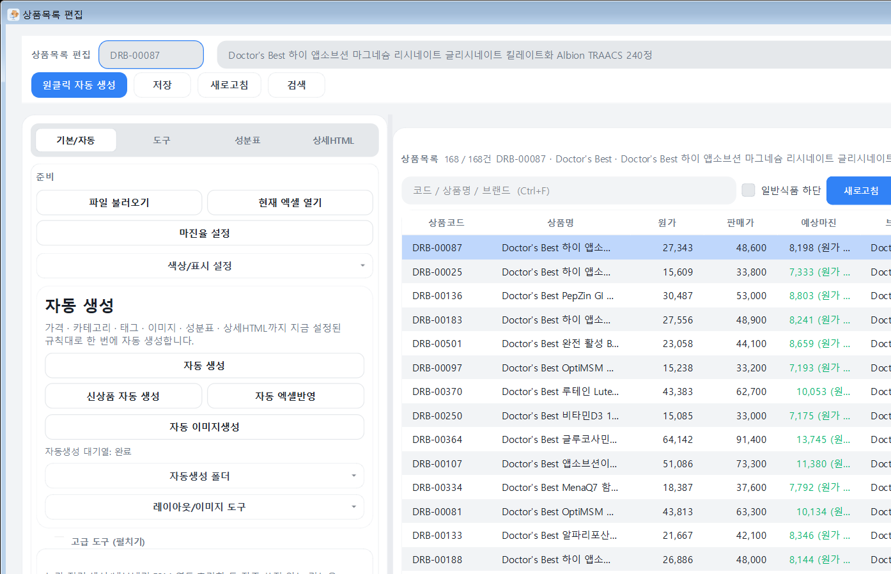Sort by the 상품코드 column header

tap(446, 222)
